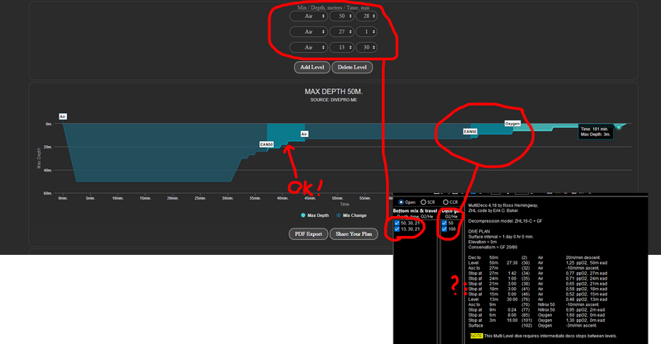Uncheck the 100 deco gas checkbox

[445, 229]
